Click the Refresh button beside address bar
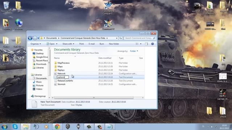The width and height of the screenshot is (232, 130). (x=121, y=38)
